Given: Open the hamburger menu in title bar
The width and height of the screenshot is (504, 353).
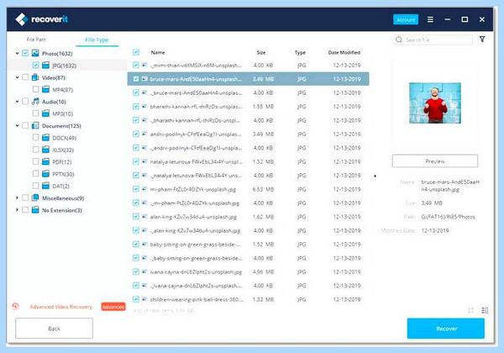Looking at the screenshot, I should tap(430, 19).
